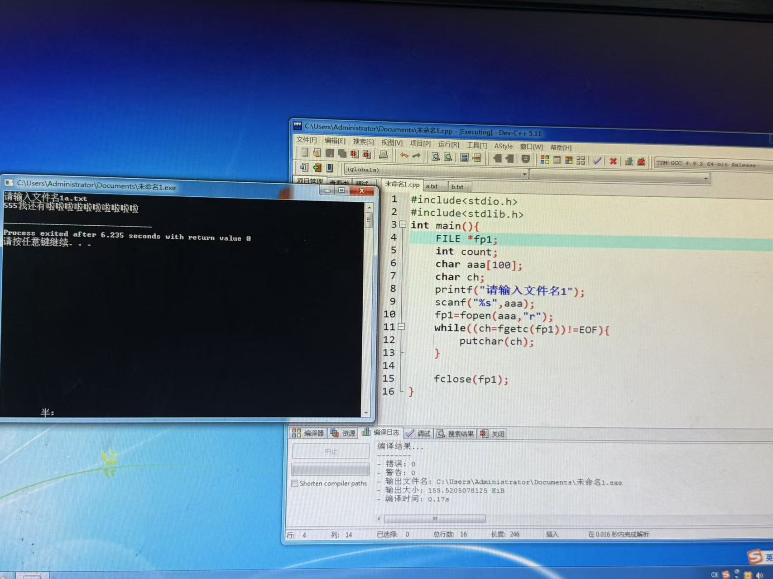Click the Toggle comment shield icon

pos(525,159)
